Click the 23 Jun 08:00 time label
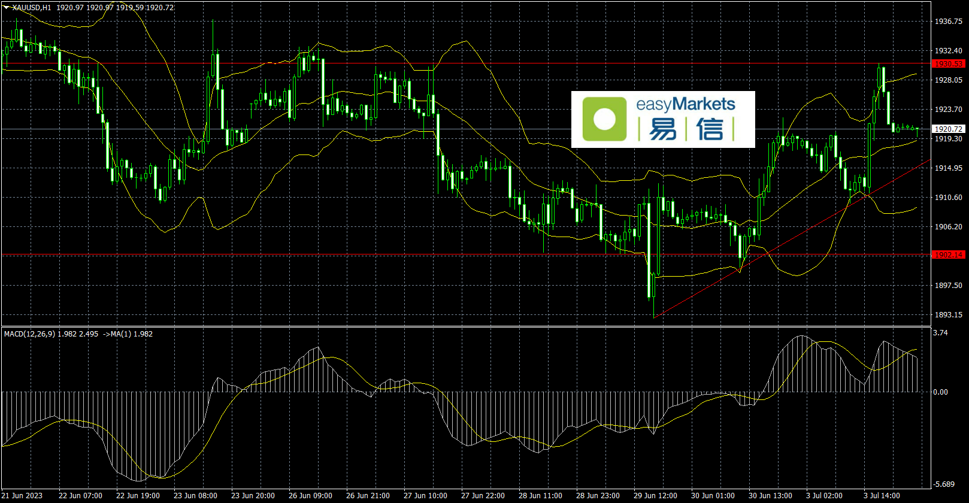969x503 pixels. tap(195, 496)
